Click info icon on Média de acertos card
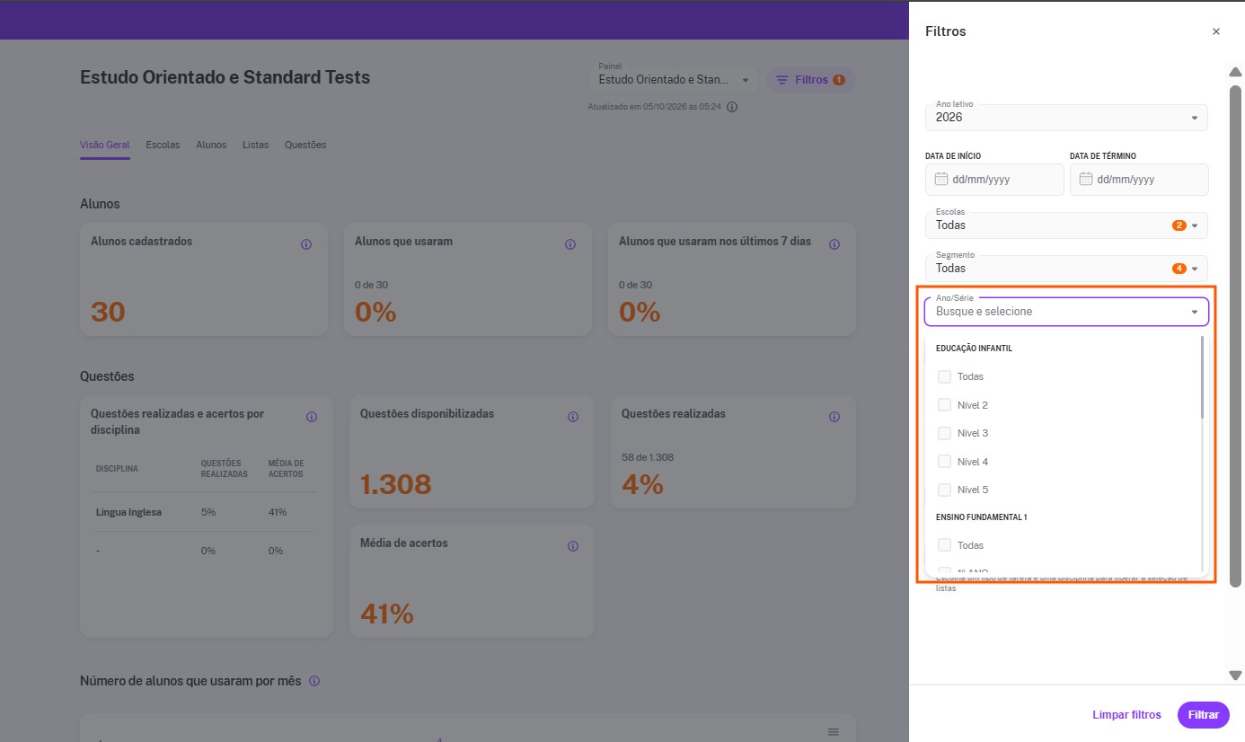 pos(573,546)
